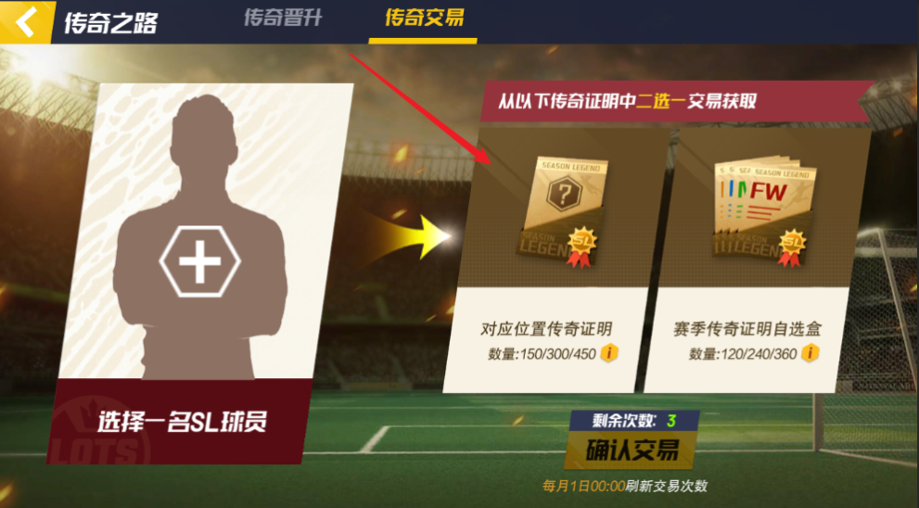
Task: Select the FW Season Legend card pack
Action: 762,210
